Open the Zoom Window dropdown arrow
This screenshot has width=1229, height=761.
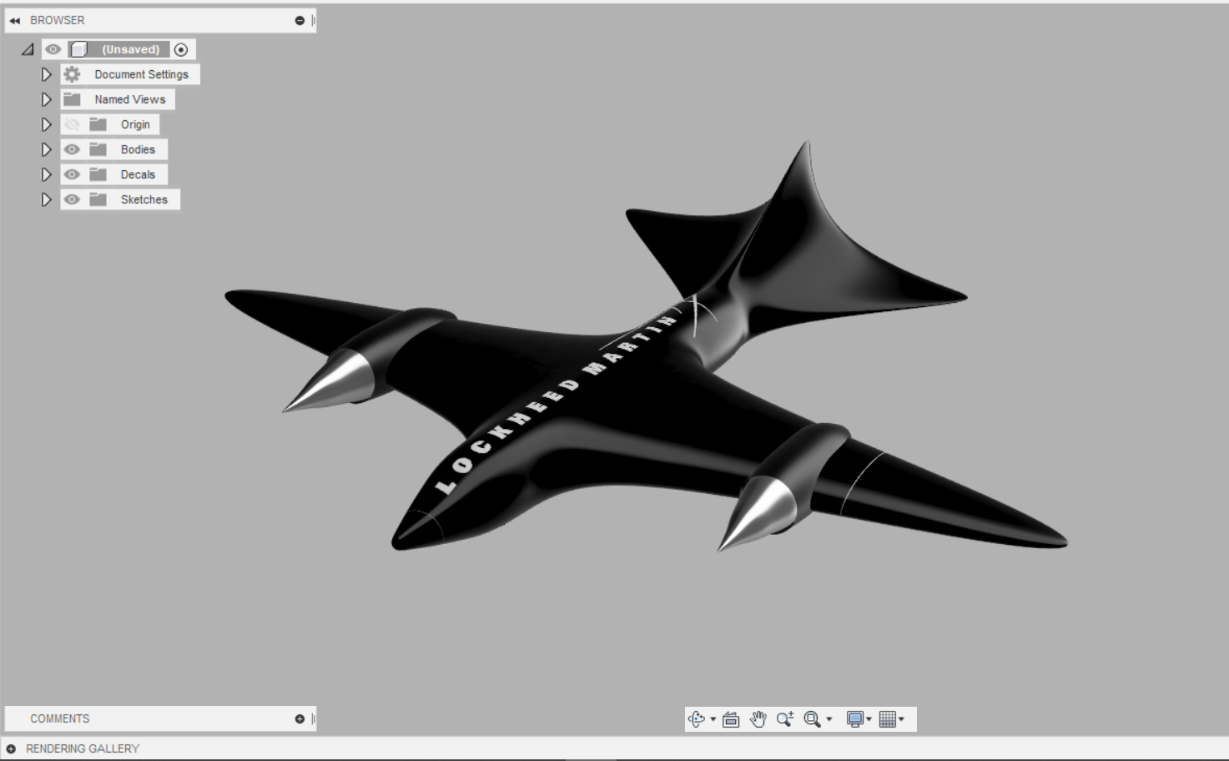tap(829, 719)
